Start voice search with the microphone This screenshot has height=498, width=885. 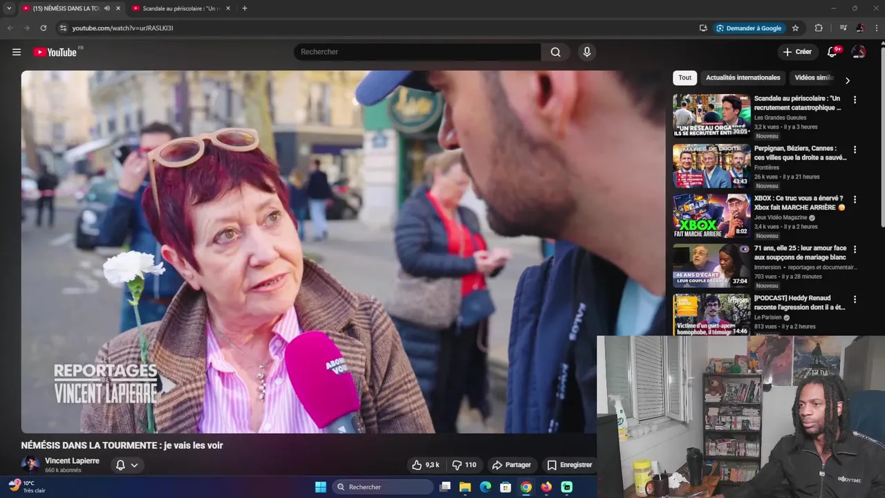[x=587, y=52]
